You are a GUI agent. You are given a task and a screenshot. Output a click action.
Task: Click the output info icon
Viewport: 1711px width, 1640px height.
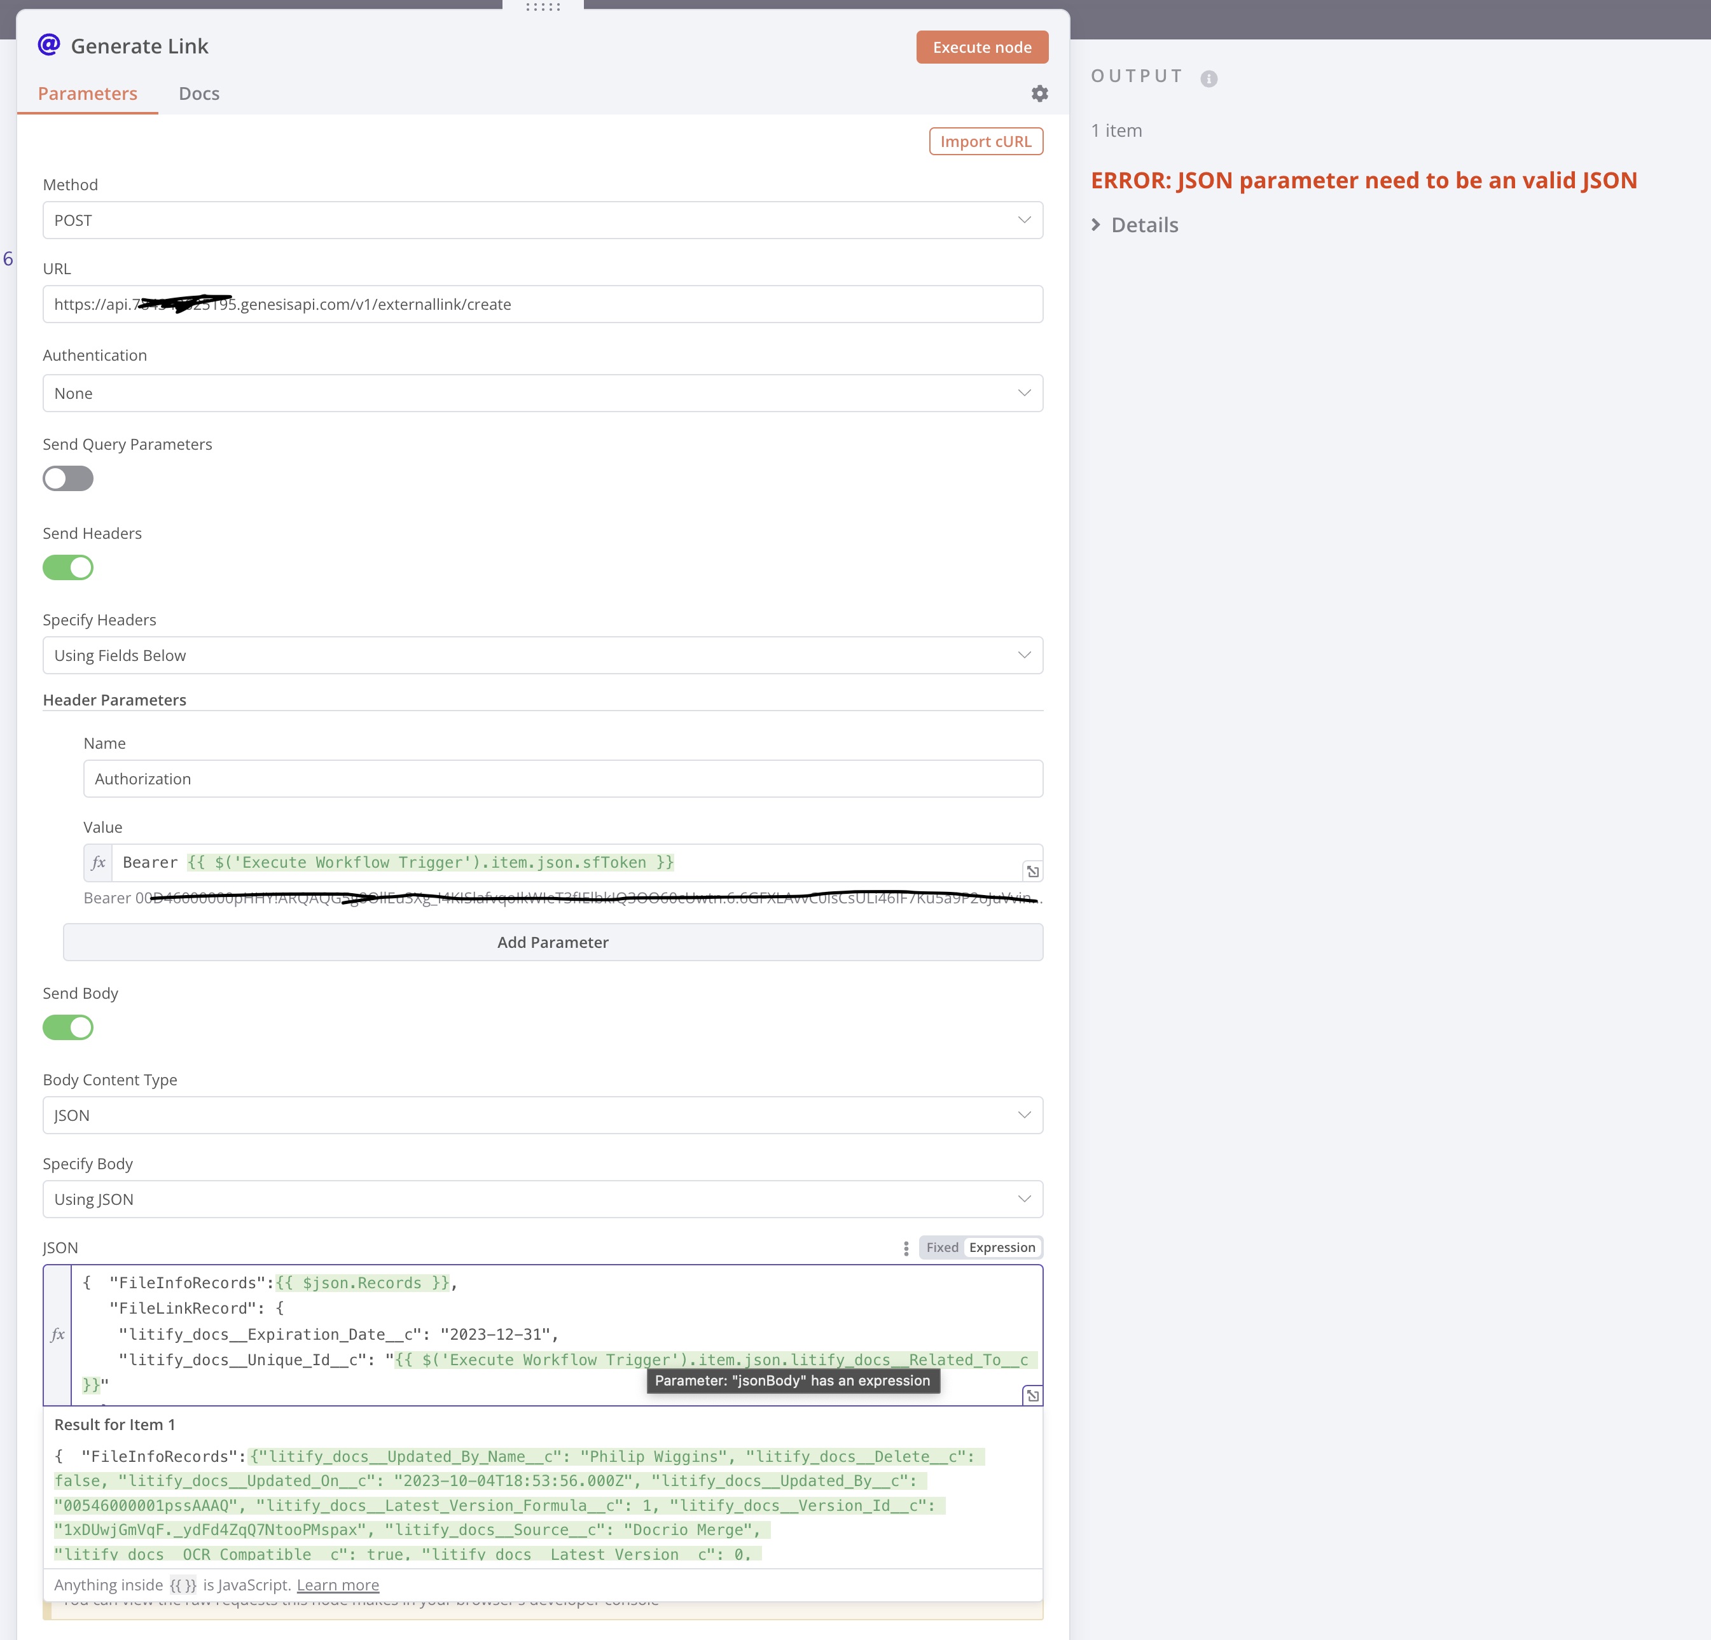[1208, 79]
